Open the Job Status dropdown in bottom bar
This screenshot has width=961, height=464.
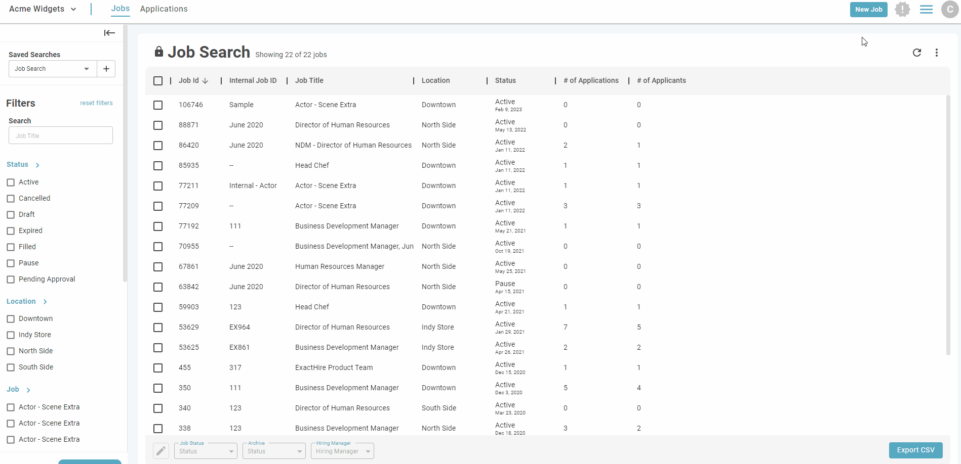[x=206, y=451]
